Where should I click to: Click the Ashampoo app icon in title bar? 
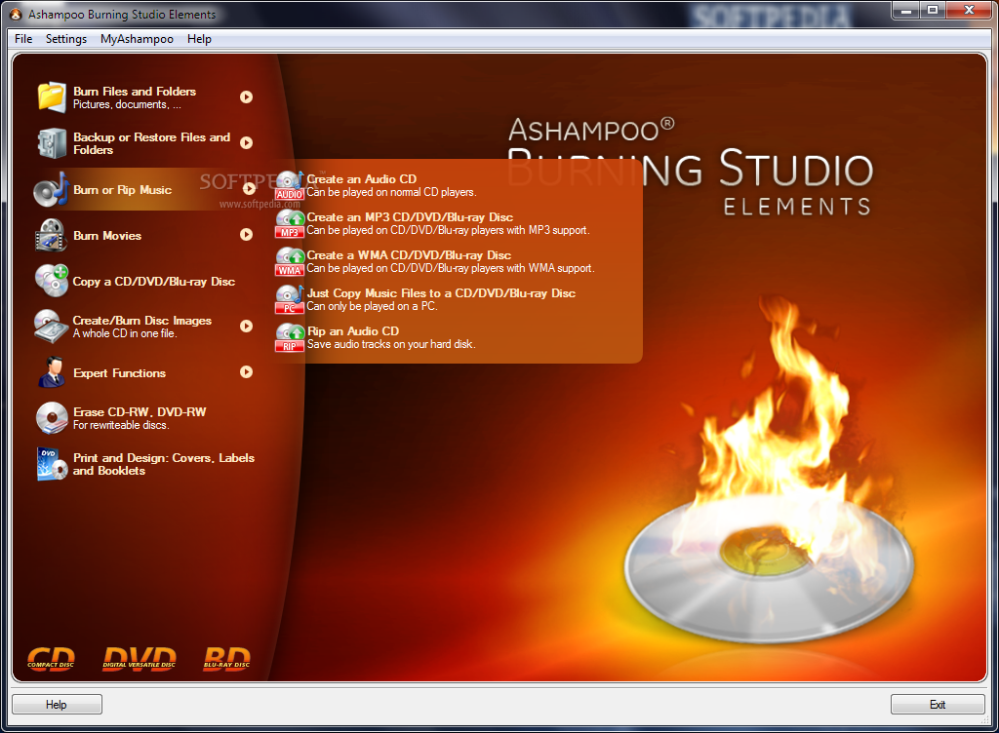(x=16, y=14)
